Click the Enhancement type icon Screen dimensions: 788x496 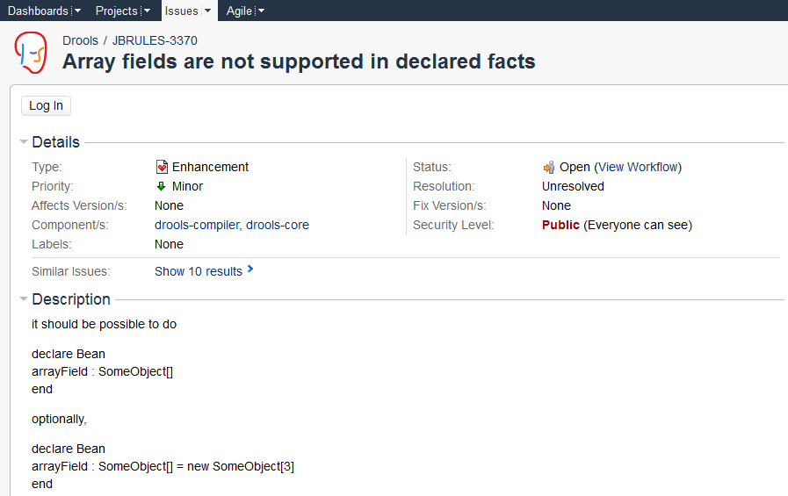pos(162,167)
